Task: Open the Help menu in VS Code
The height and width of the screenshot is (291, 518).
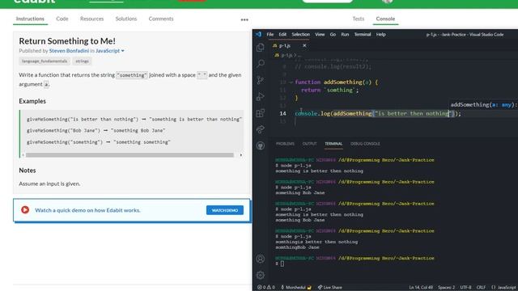Action: click(x=381, y=34)
